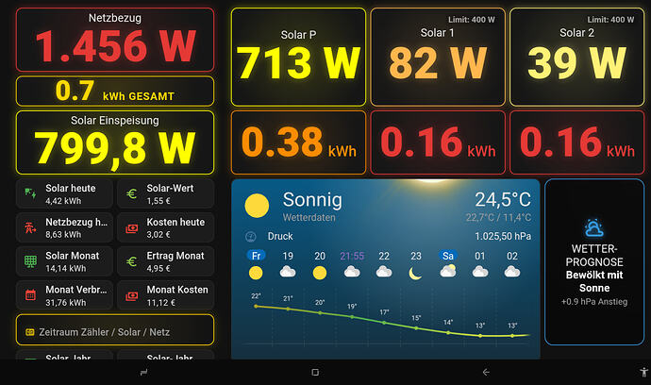Click the cloud icon under hour 01

pyautogui.click(x=480, y=273)
